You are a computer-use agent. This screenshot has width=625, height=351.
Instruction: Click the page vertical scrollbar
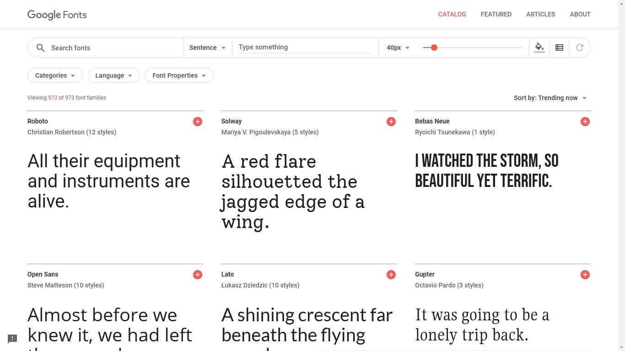pyautogui.click(x=621, y=175)
